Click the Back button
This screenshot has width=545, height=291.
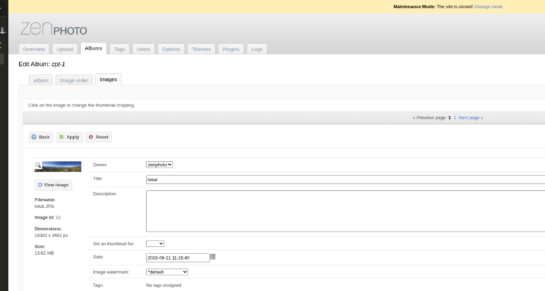[x=41, y=137]
